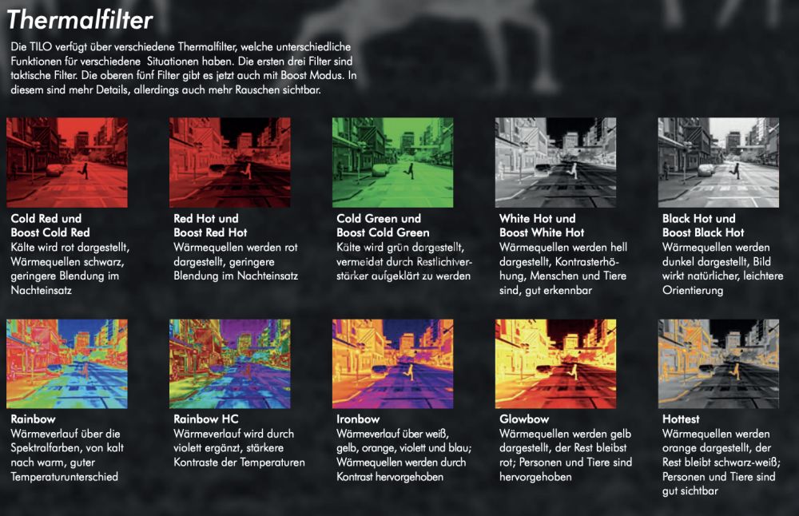Open the Cold Green filter sample image
799x516 pixels.
tap(393, 162)
